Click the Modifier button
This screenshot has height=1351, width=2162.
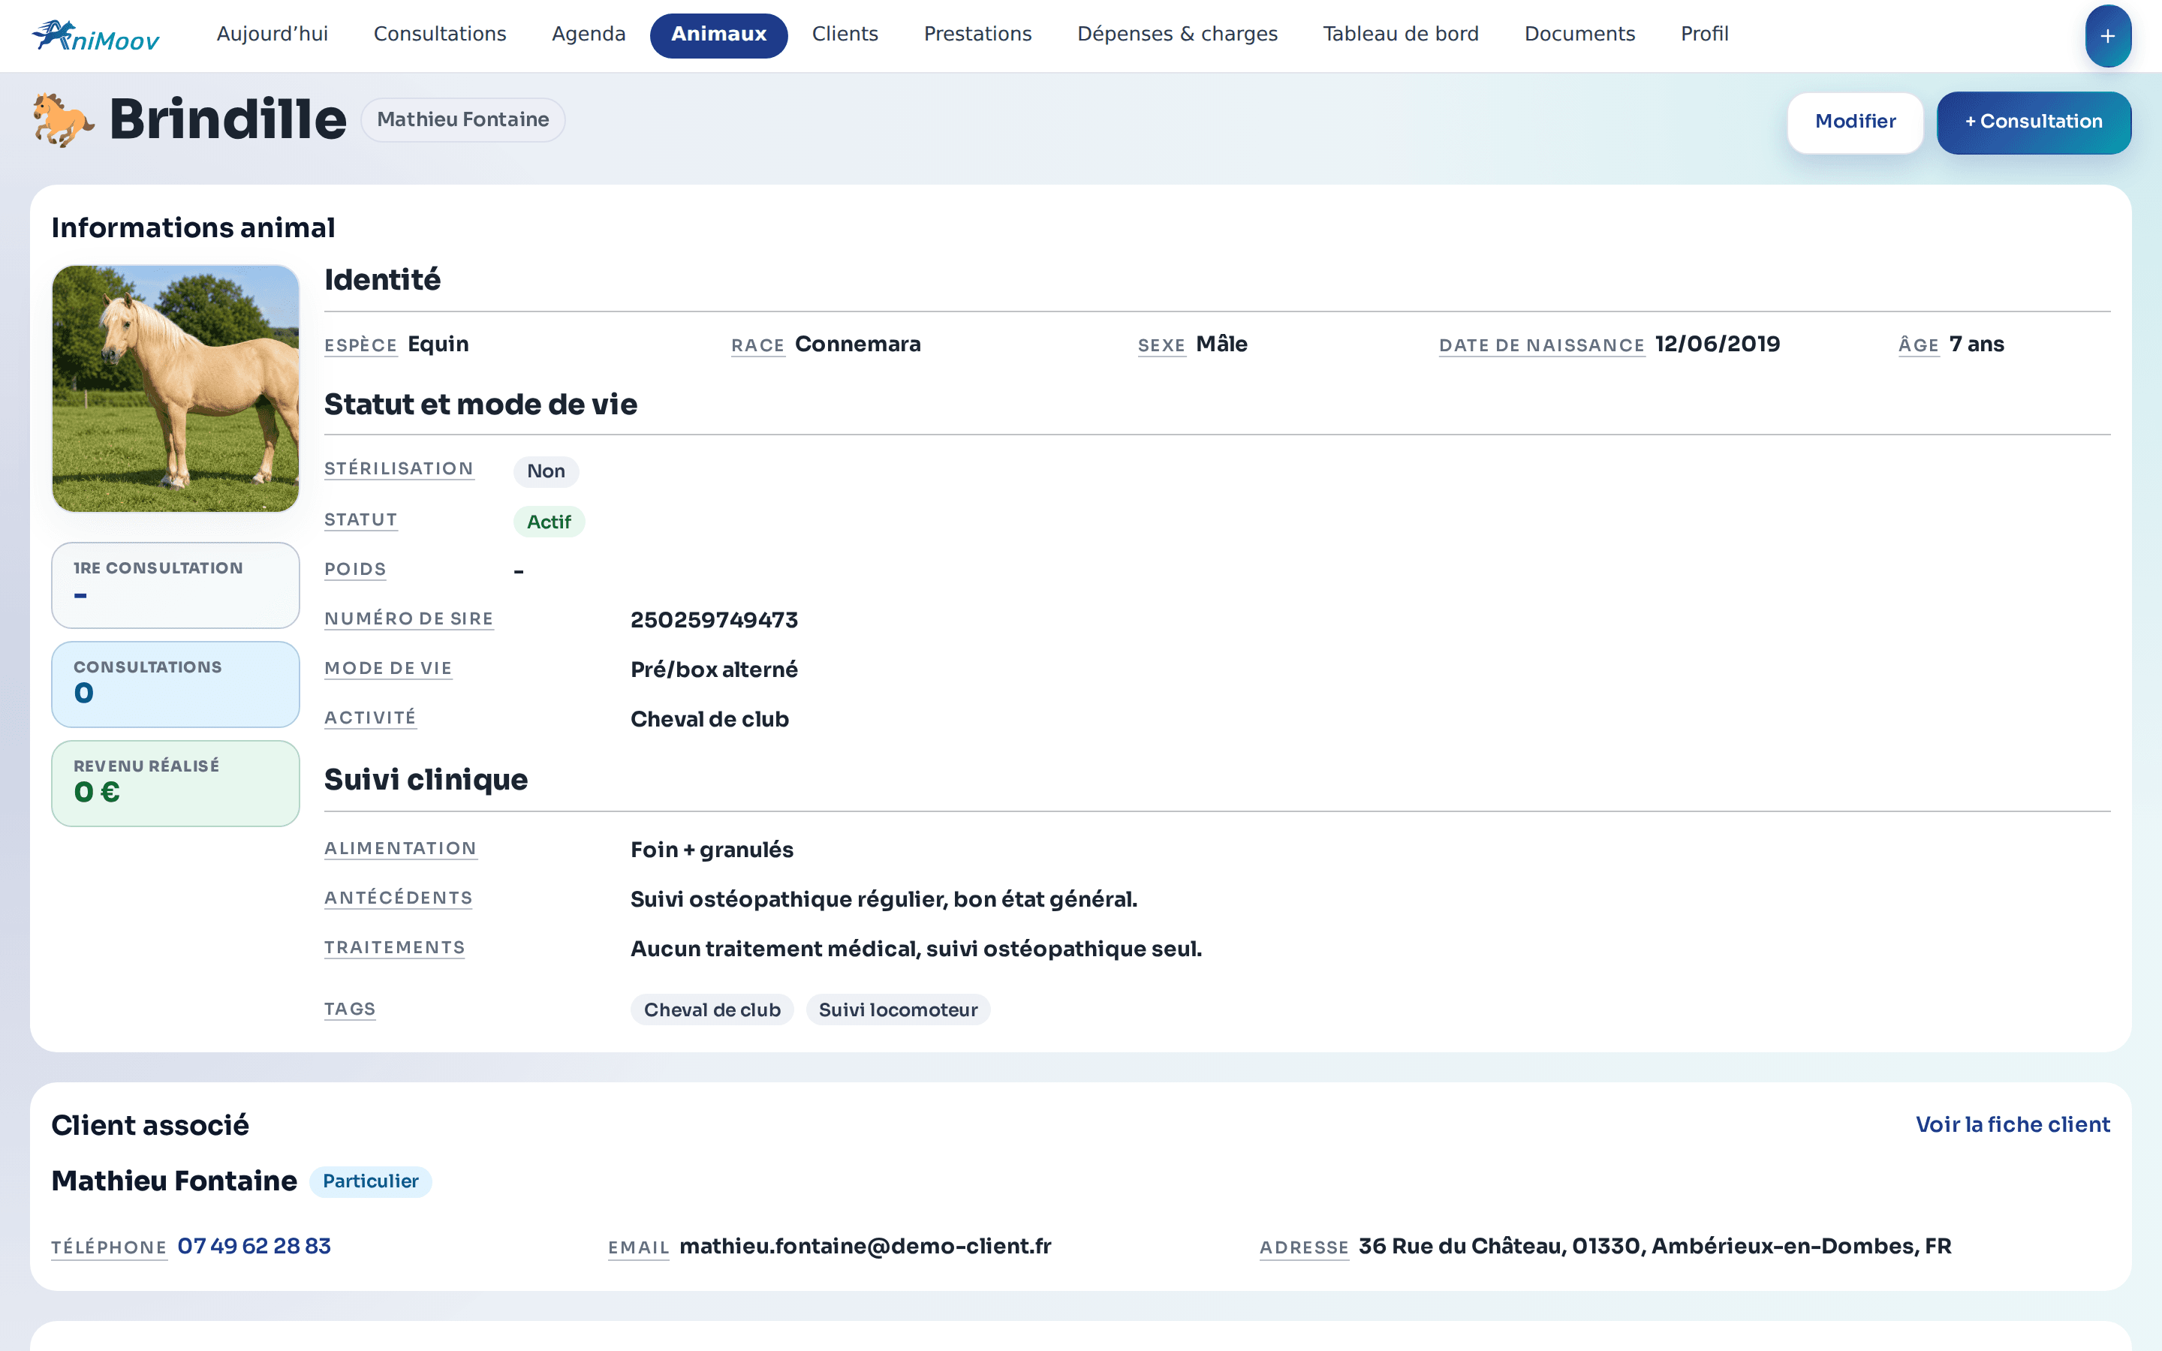[x=1855, y=122]
